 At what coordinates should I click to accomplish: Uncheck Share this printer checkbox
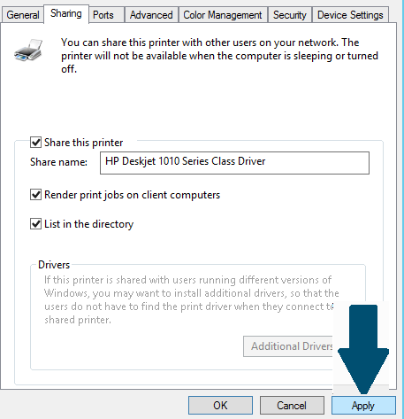(35, 143)
